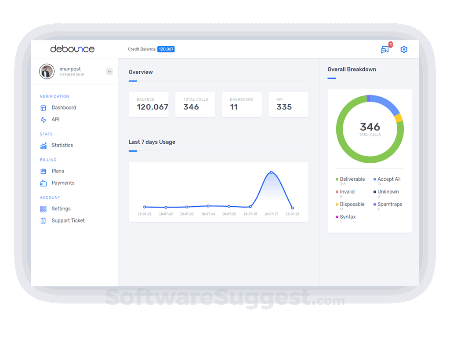Click the Credit Balance badge showing 120,067
This screenshot has width=450, height=340.
coord(166,49)
